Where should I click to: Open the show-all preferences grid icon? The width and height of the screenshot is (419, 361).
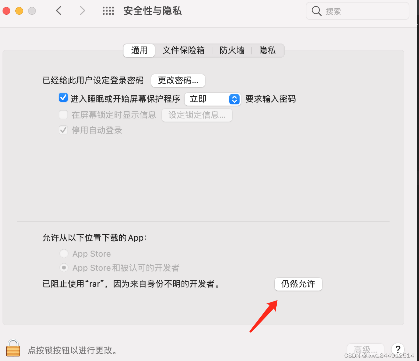point(108,11)
